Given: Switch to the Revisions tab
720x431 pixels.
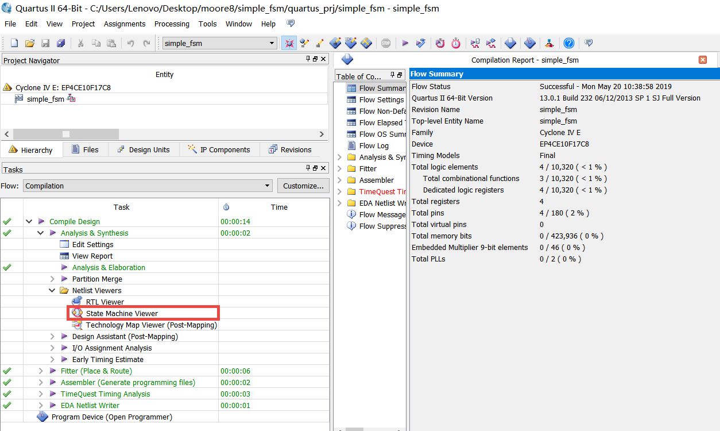Looking at the screenshot, I should click(290, 149).
